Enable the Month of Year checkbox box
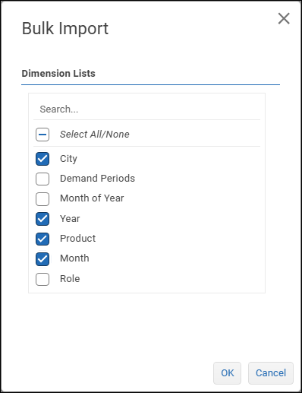The image size is (302, 393). 42,199
